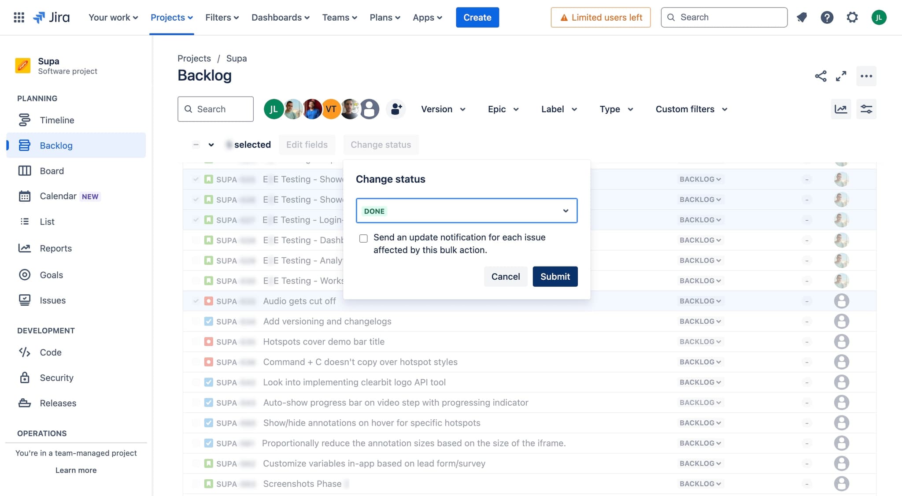This screenshot has height=496, width=902.
Task: Submit the status change
Action: point(555,277)
